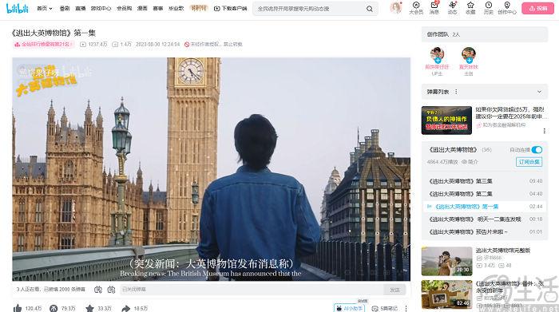Go to 直播 in top navigation

click(80, 8)
